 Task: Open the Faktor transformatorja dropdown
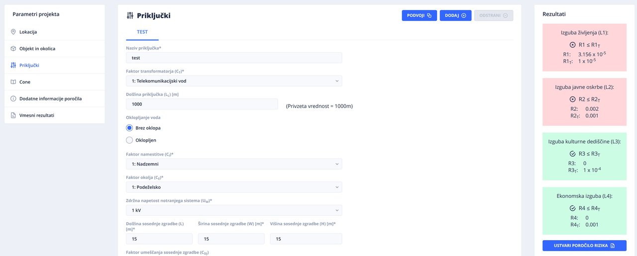[x=234, y=81]
